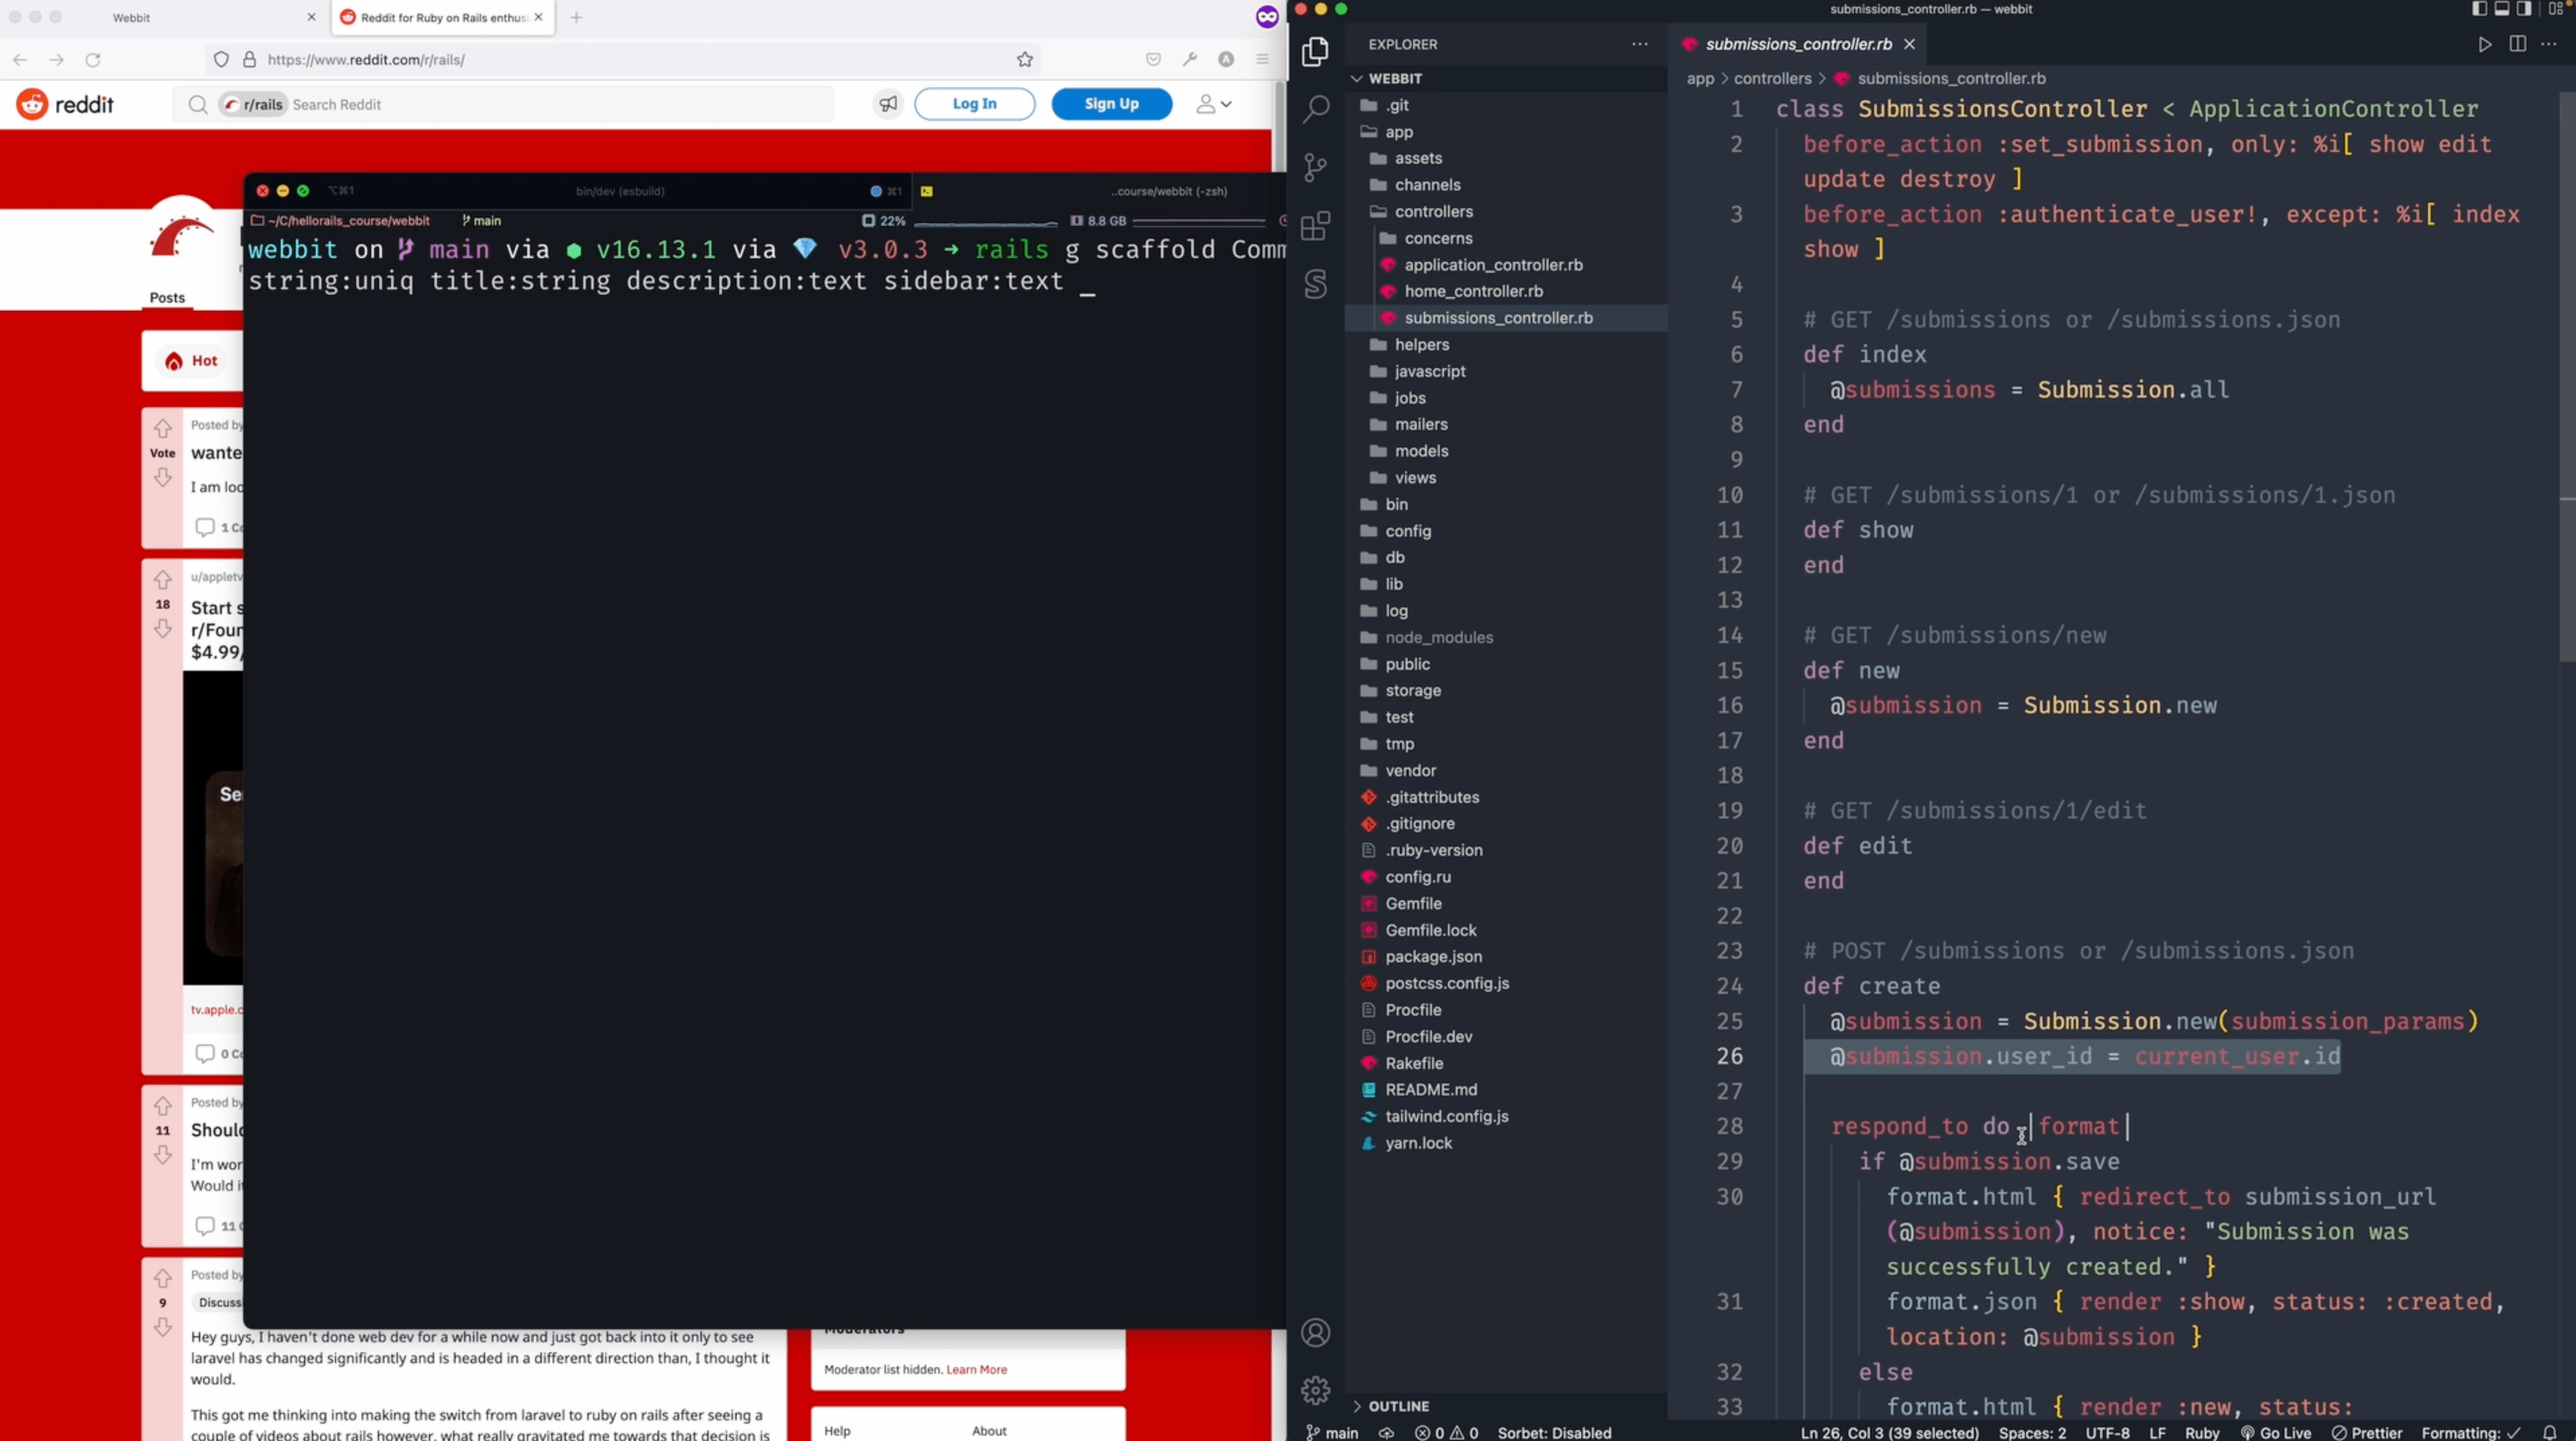Image resolution: width=2576 pixels, height=1441 pixels.
Task: Select the bin/dev (esbuild) terminal tab
Action: click(x=620, y=191)
